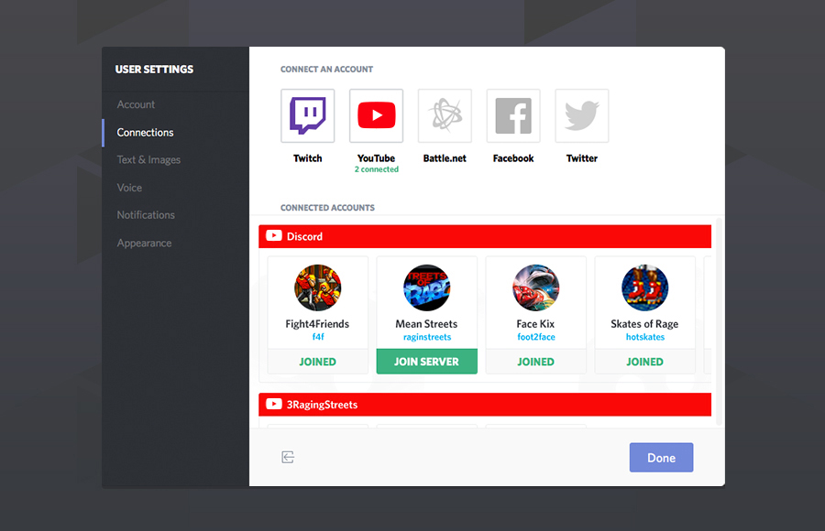The image size is (825, 531).
Task: Open the Account settings section
Action: (136, 104)
